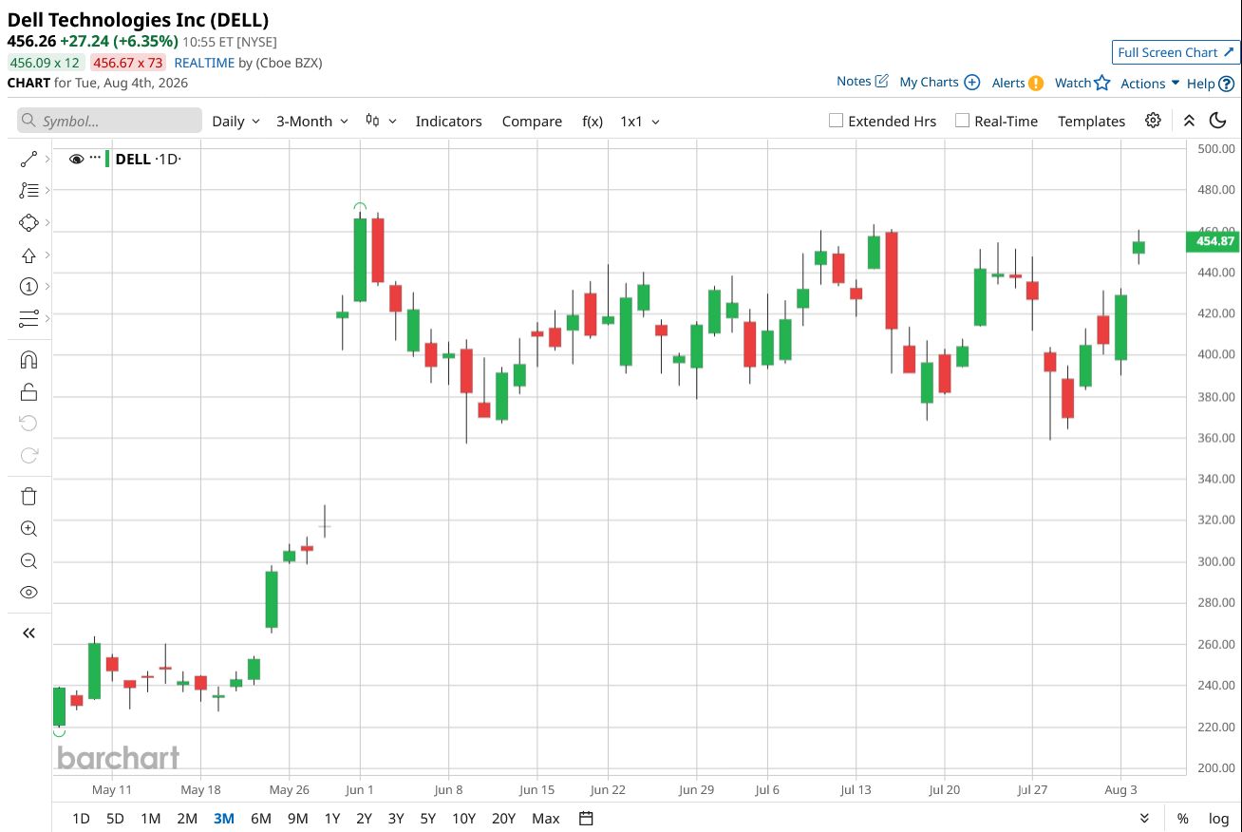Open the Fibonacci and list tools
This screenshot has width=1242, height=832.
click(28, 191)
